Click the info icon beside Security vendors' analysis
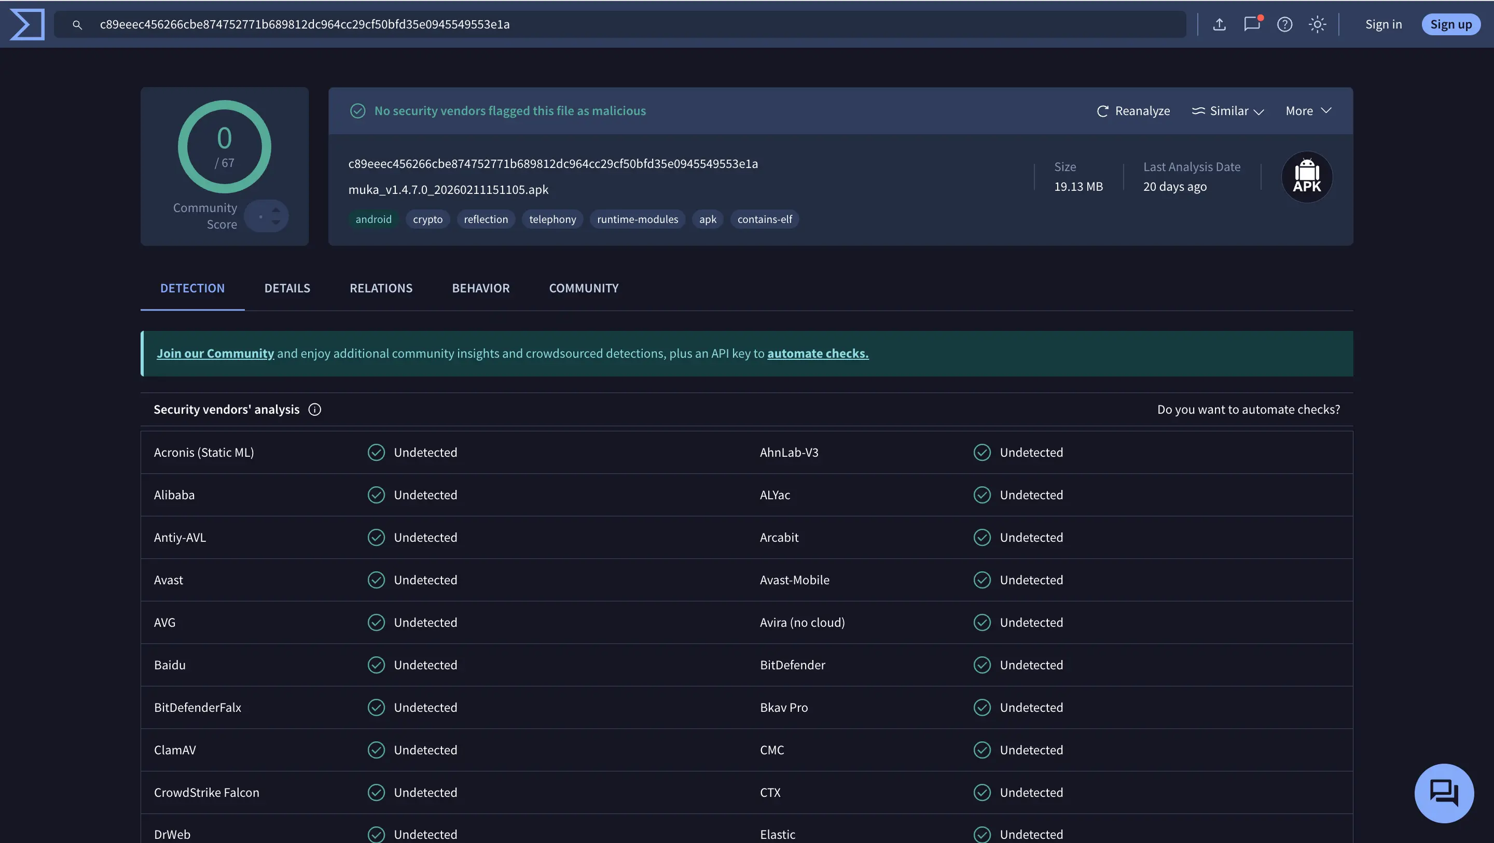The height and width of the screenshot is (843, 1494). pyautogui.click(x=314, y=410)
